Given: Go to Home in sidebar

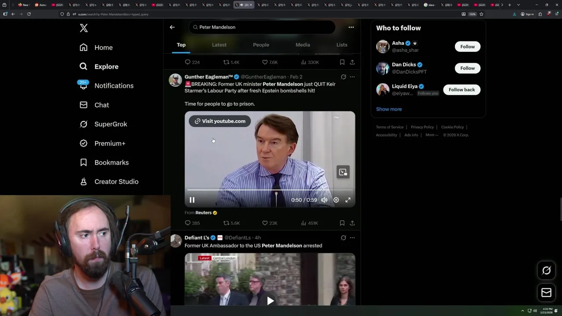Looking at the screenshot, I should pyautogui.click(x=96, y=47).
